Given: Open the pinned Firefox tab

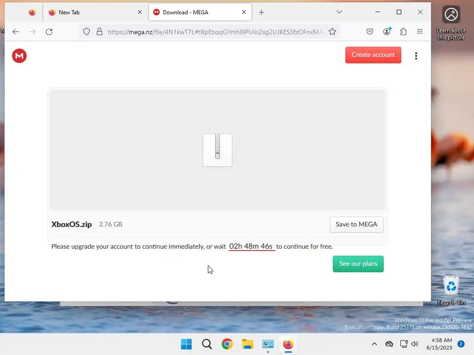Looking at the screenshot, I should click(32, 12).
